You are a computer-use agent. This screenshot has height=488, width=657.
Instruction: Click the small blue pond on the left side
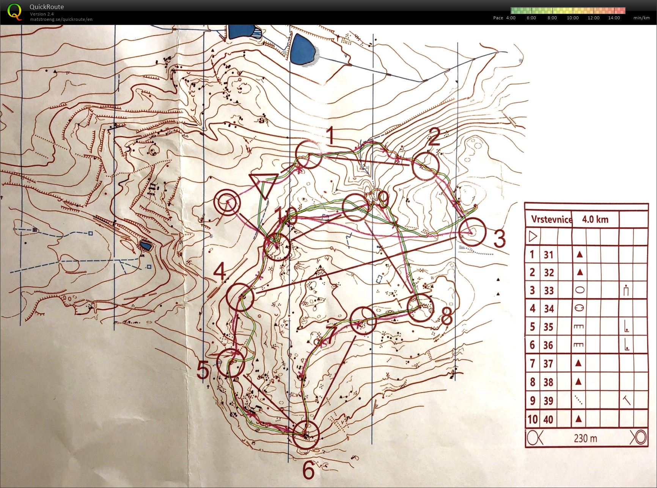(146, 246)
